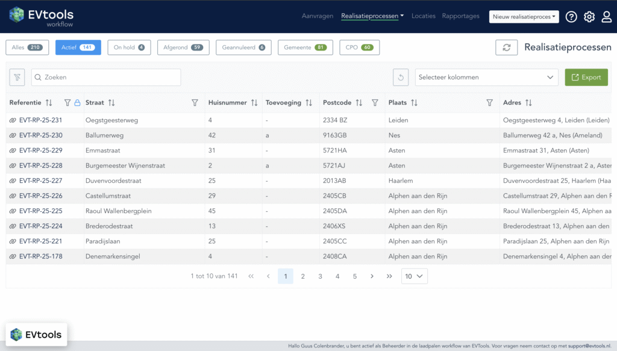This screenshot has width=617, height=351.
Task: Open settings via the gear icon
Action: click(589, 17)
